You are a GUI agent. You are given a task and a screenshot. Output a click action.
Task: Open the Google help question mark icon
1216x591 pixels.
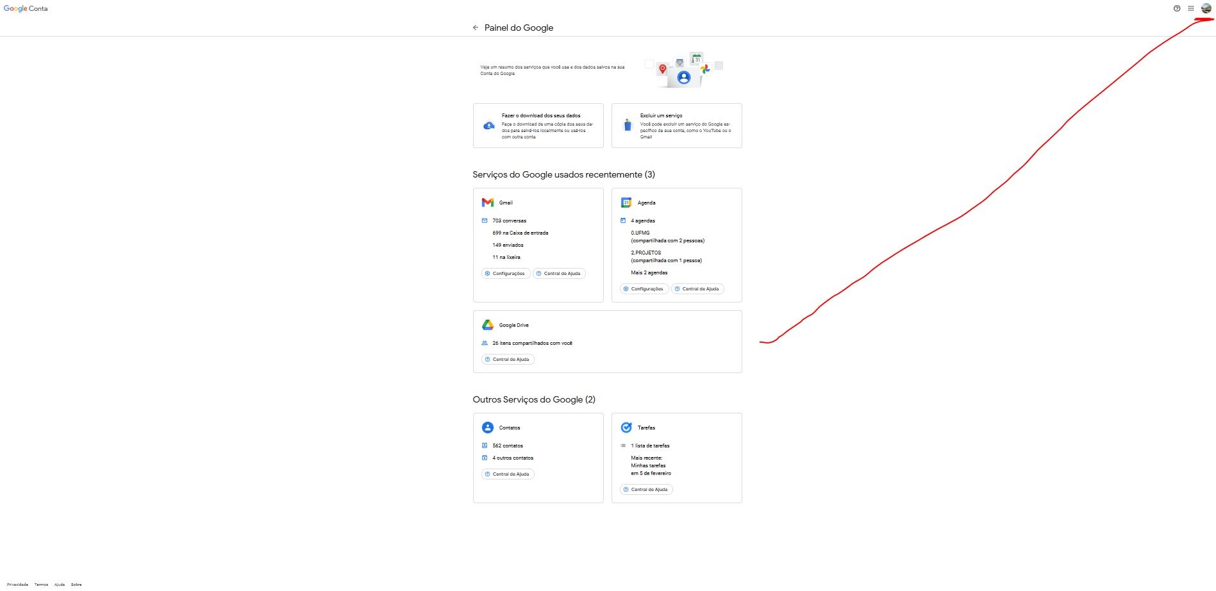pos(1177,8)
